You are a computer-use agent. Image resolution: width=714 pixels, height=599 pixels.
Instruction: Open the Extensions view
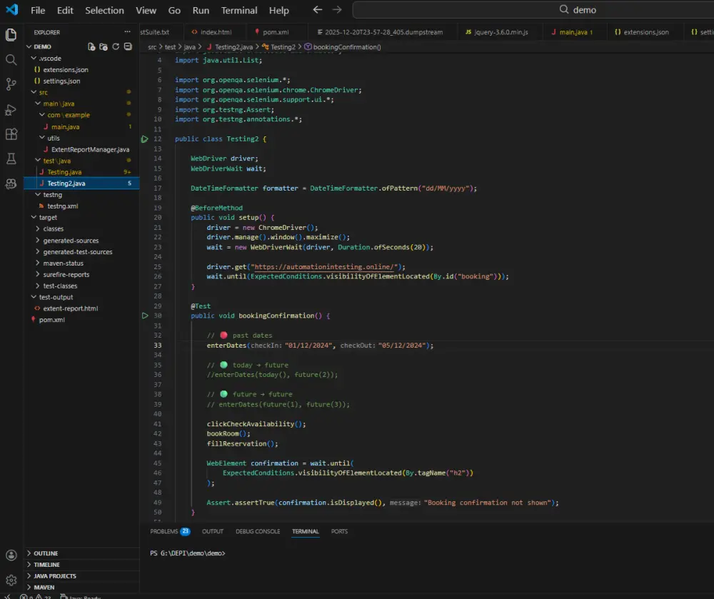coord(11,134)
